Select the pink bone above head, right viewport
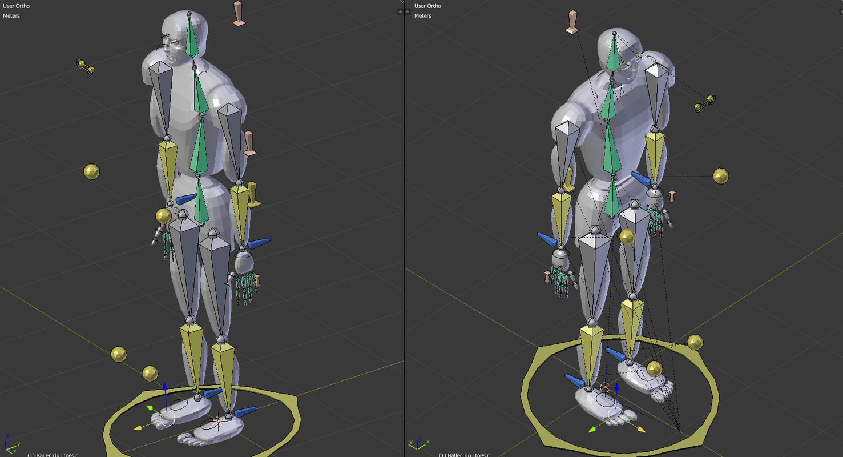The height and width of the screenshot is (457, 843). (x=571, y=22)
